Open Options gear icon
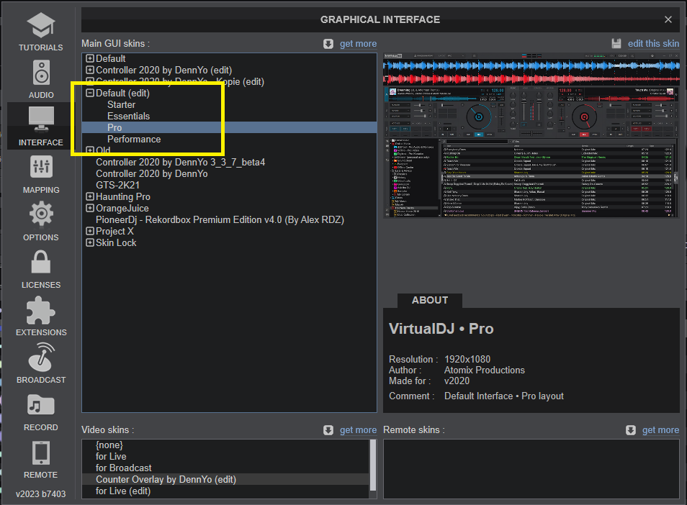The width and height of the screenshot is (687, 505). pos(41,214)
